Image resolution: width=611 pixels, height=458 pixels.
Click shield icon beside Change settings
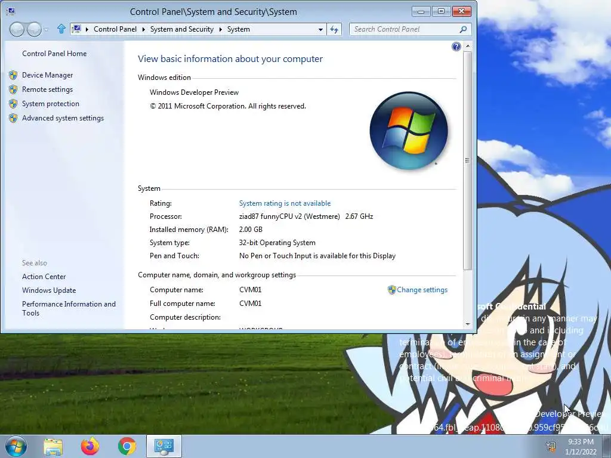pyautogui.click(x=391, y=290)
